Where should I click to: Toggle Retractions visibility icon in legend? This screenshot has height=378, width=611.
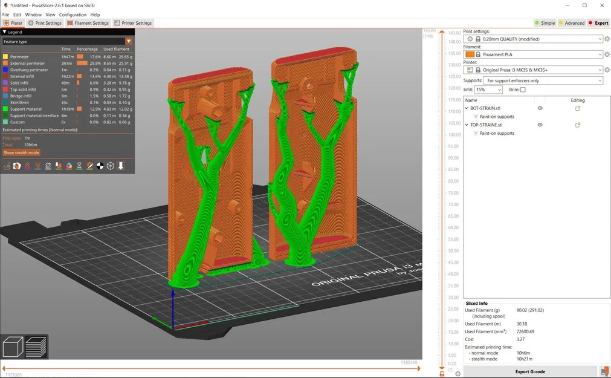[27, 166]
